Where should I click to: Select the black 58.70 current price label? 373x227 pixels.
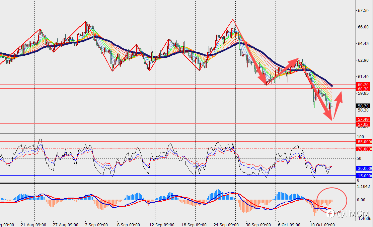pyautogui.click(x=363, y=106)
